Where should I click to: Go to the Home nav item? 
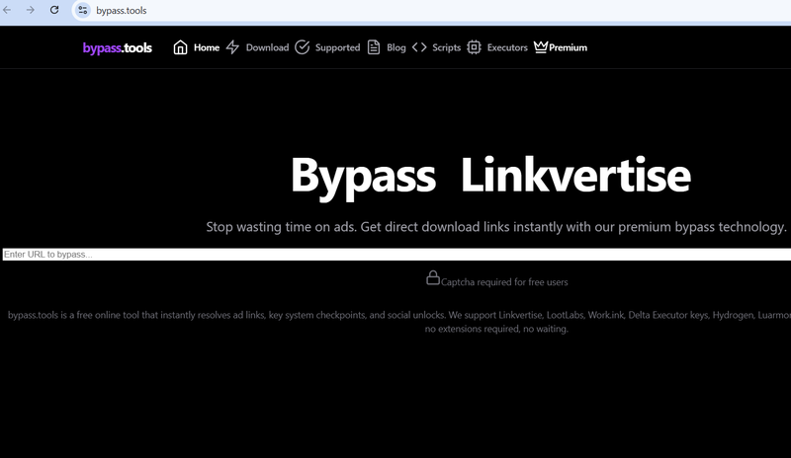point(207,47)
